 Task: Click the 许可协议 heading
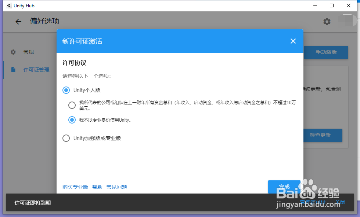74,63
